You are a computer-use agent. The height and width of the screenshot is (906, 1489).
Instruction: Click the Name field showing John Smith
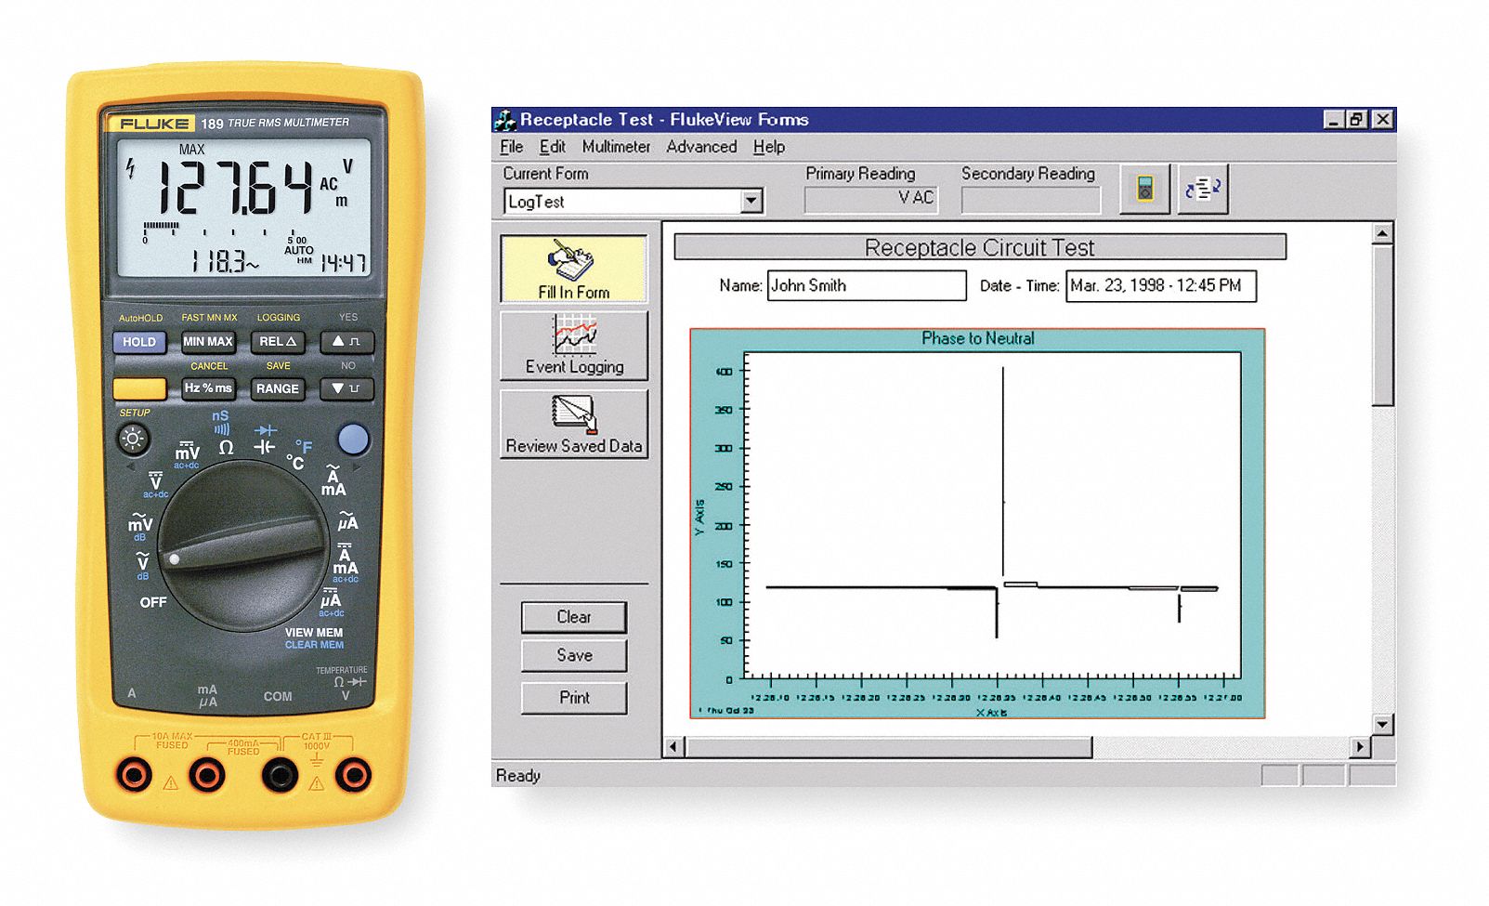click(866, 286)
